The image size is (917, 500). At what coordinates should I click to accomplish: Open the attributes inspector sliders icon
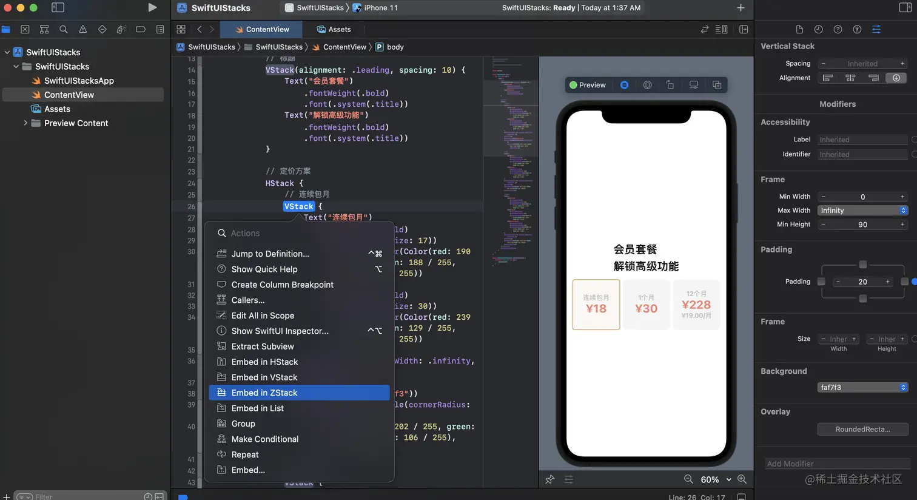click(x=876, y=29)
